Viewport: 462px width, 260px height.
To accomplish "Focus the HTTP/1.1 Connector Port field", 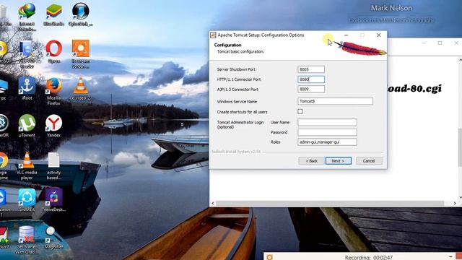I will click(x=311, y=79).
